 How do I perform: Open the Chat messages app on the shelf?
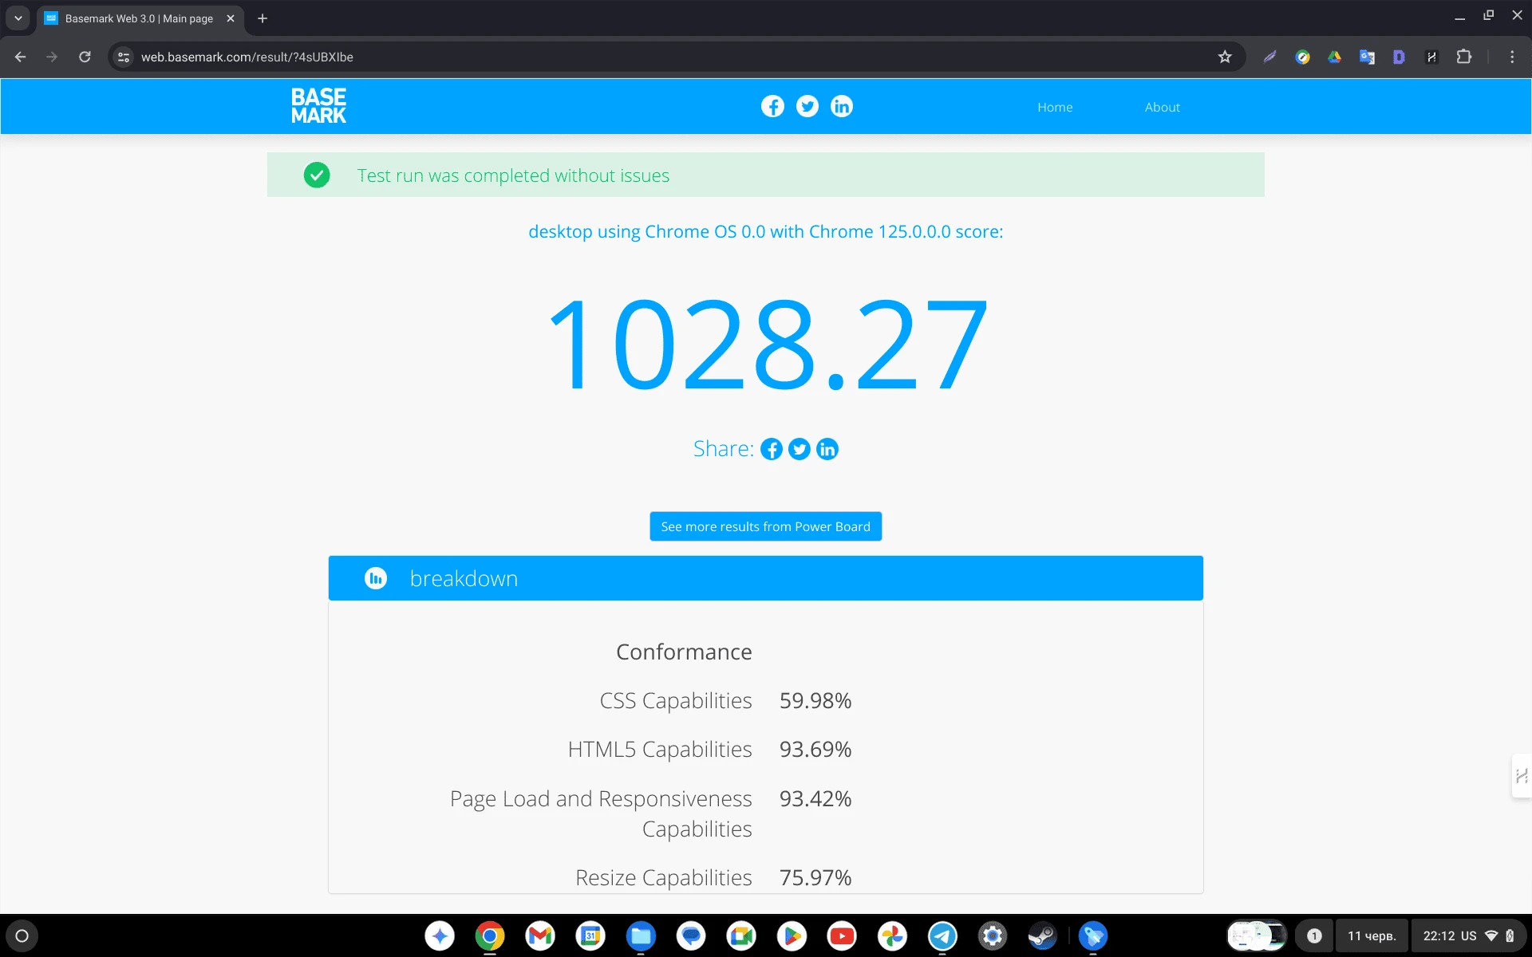coord(691,935)
